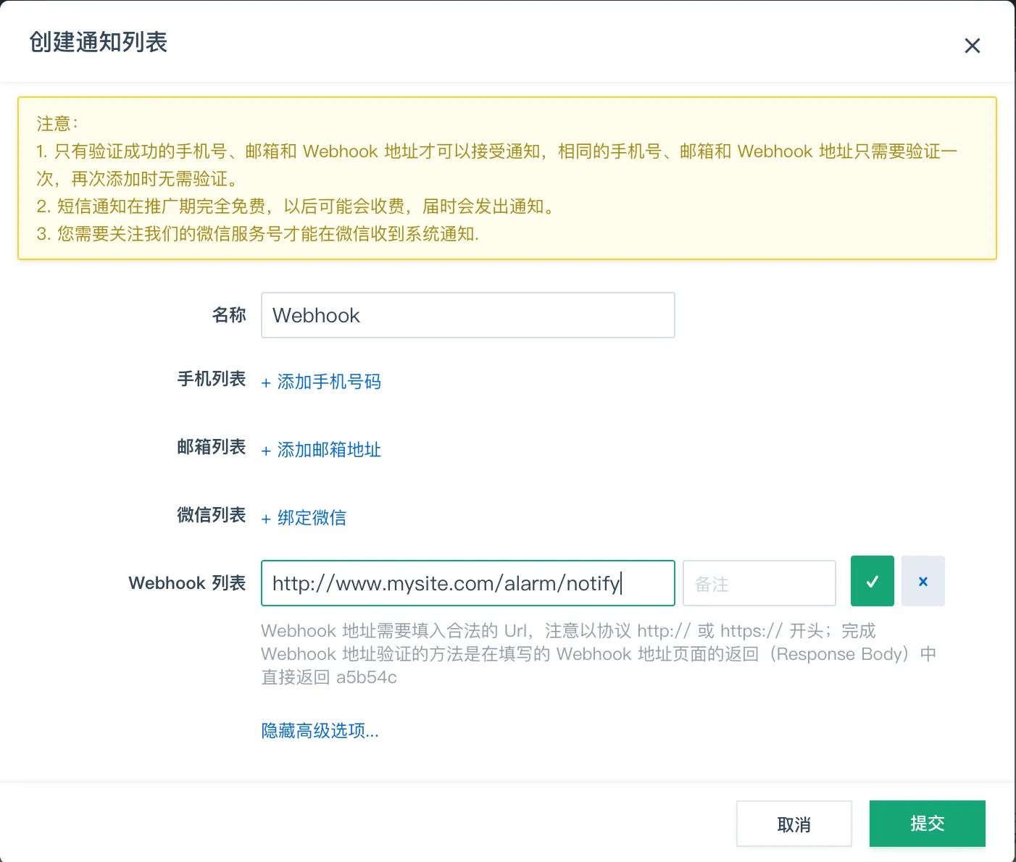The width and height of the screenshot is (1016, 862).
Task: Click the yellow 注意 notice box
Action: pyautogui.click(x=507, y=178)
